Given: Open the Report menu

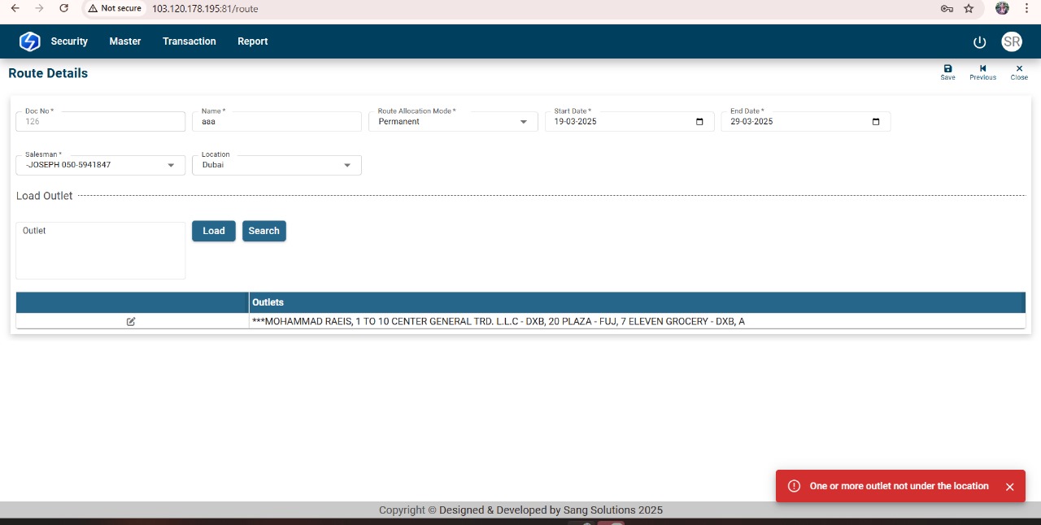Looking at the screenshot, I should (x=252, y=41).
